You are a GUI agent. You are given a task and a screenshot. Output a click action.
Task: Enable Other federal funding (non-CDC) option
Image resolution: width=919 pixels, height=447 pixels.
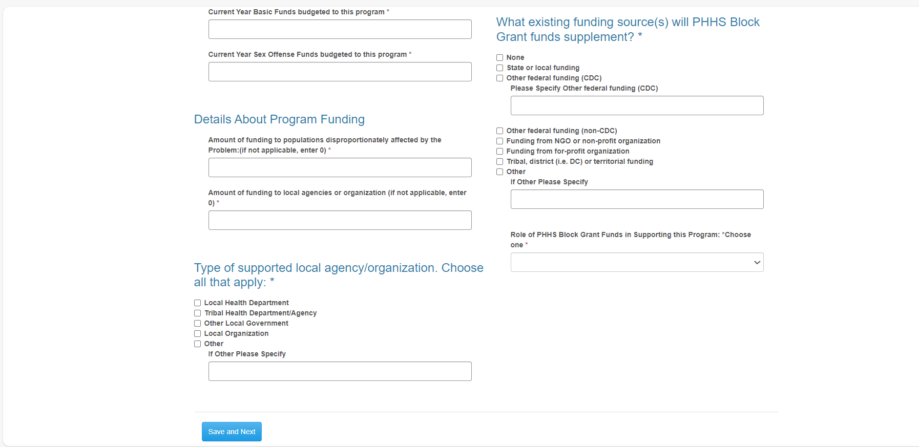pyautogui.click(x=499, y=131)
